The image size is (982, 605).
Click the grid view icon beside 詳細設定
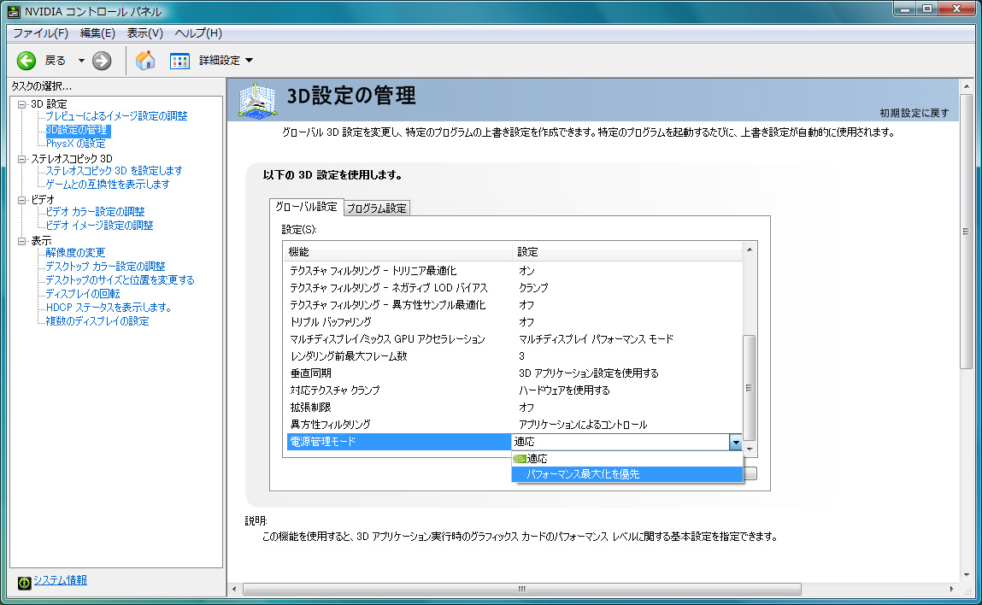[179, 61]
